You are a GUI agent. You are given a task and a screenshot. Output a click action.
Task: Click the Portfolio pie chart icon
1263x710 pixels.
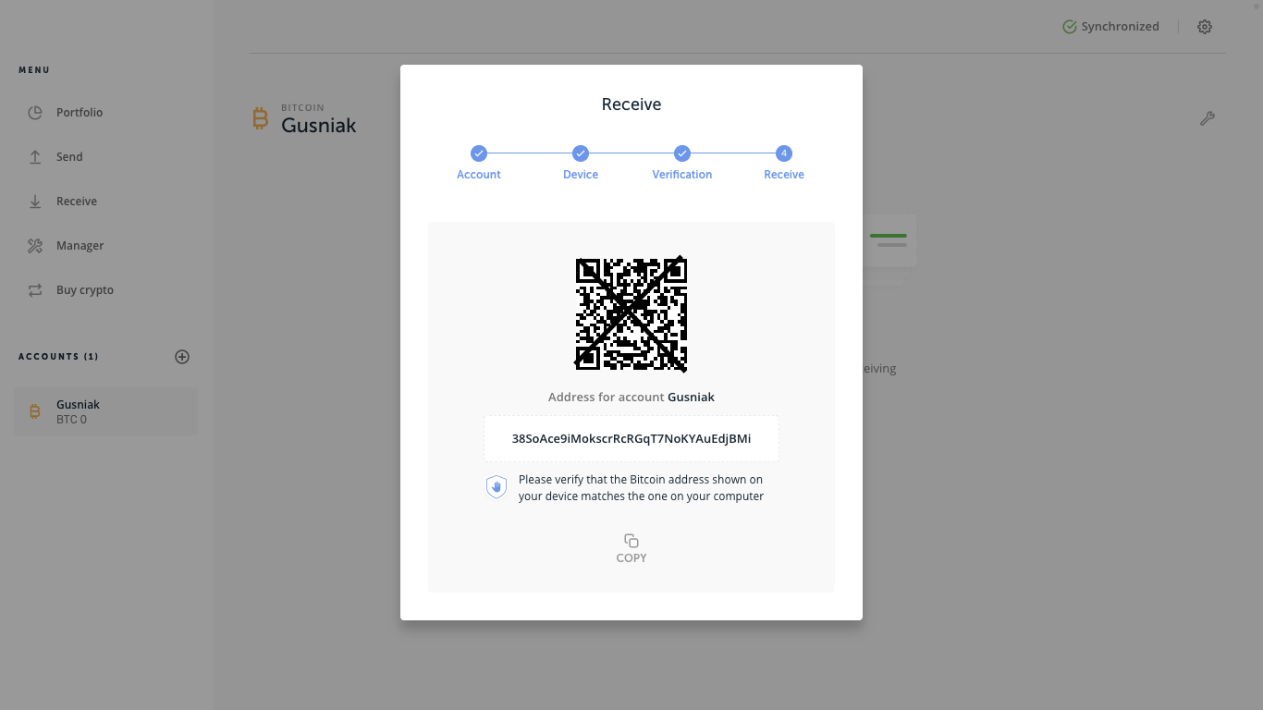35,113
